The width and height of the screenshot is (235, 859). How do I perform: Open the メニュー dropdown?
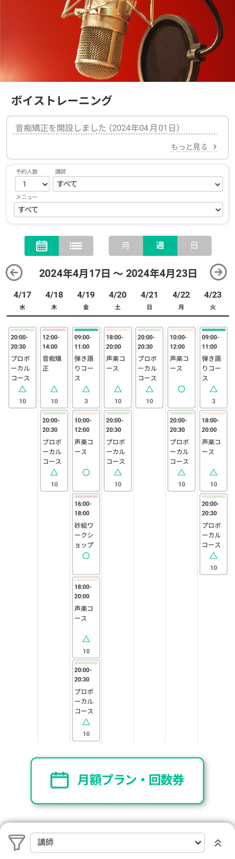[118, 209]
